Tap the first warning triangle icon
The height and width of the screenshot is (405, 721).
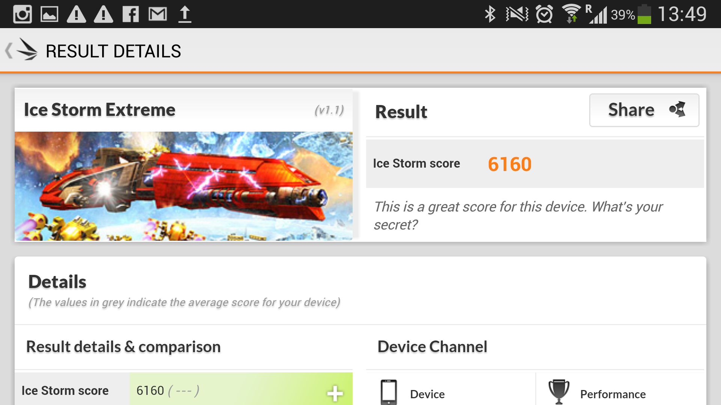(76, 14)
